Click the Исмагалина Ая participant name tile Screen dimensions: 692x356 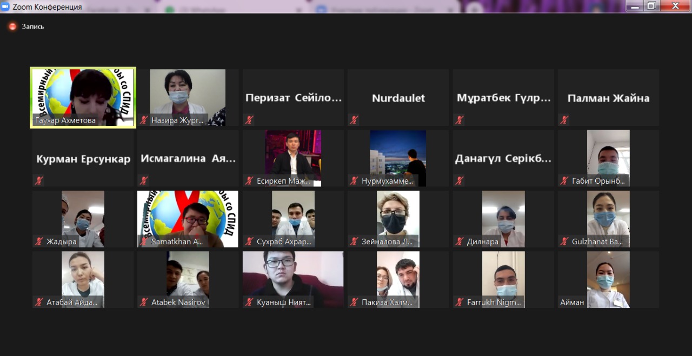pyautogui.click(x=188, y=159)
